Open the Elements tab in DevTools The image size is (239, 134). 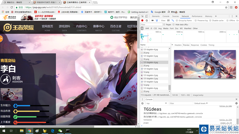click(156, 16)
